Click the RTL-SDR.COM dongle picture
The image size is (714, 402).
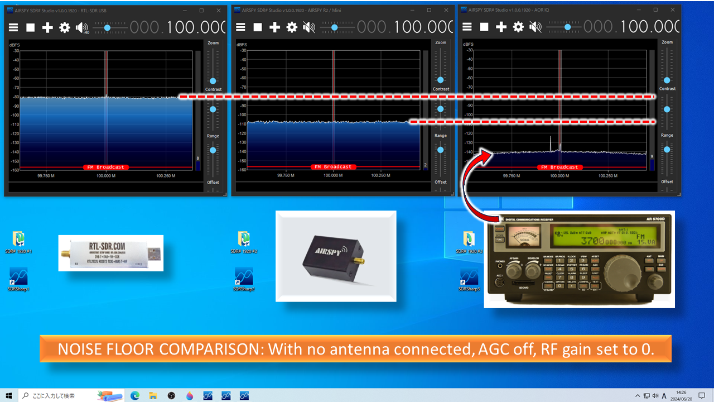pos(111,253)
